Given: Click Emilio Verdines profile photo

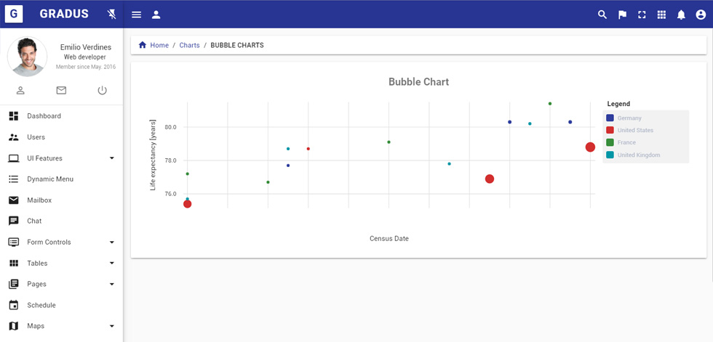Looking at the screenshot, I should [x=28, y=56].
